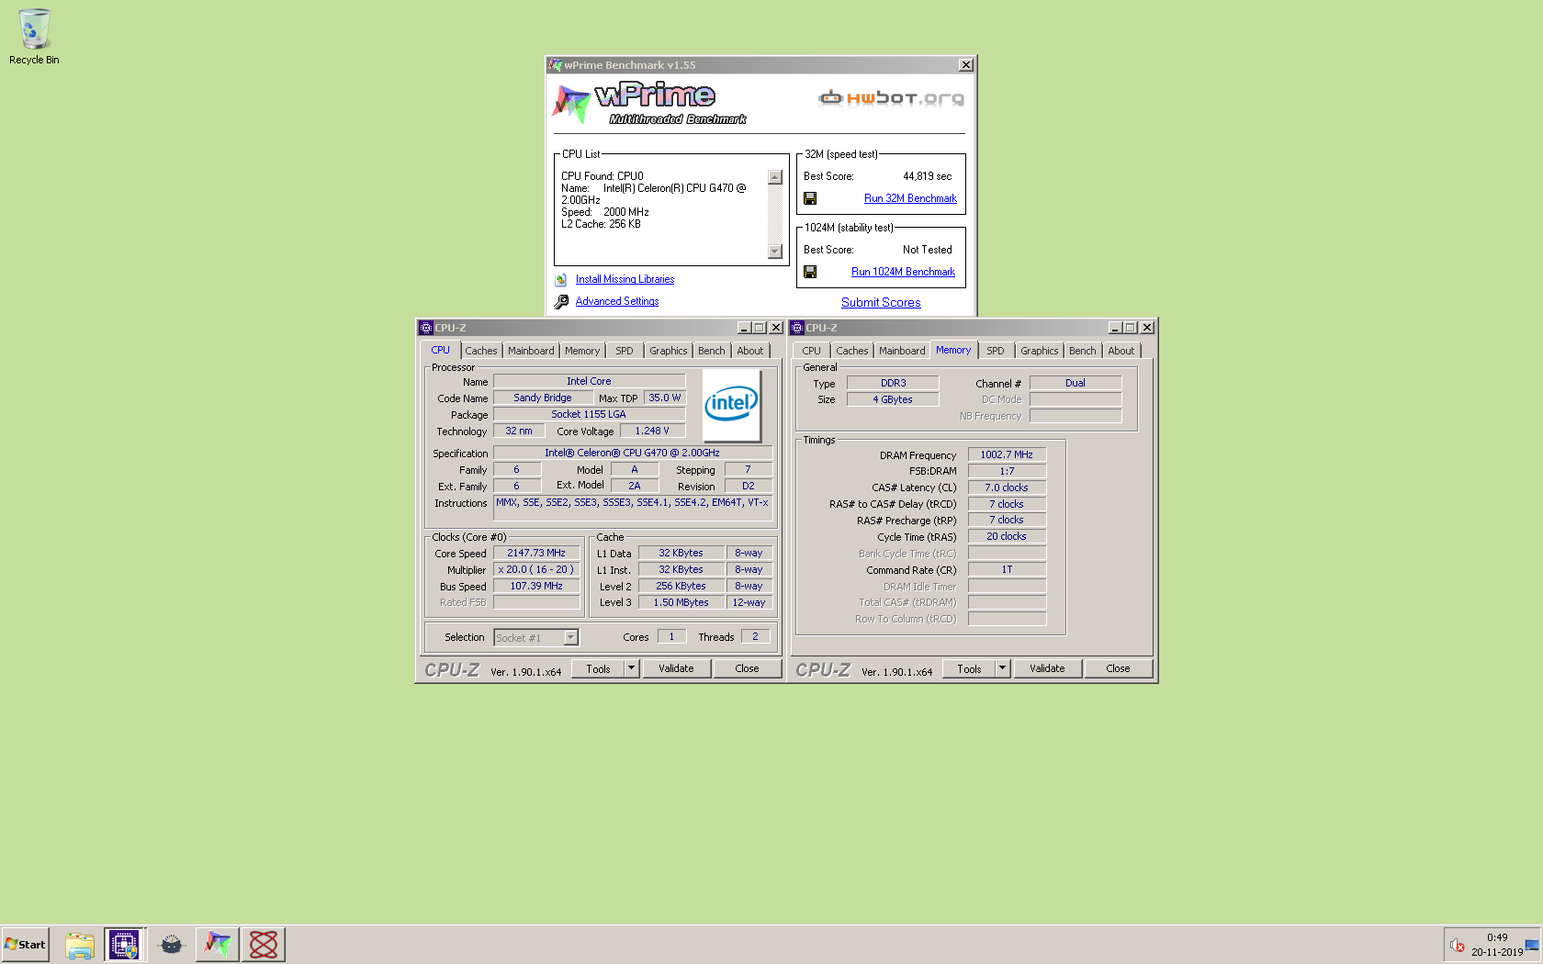Switch to Graphics tab in right CPU-Z
This screenshot has width=1543, height=964.
click(1039, 351)
